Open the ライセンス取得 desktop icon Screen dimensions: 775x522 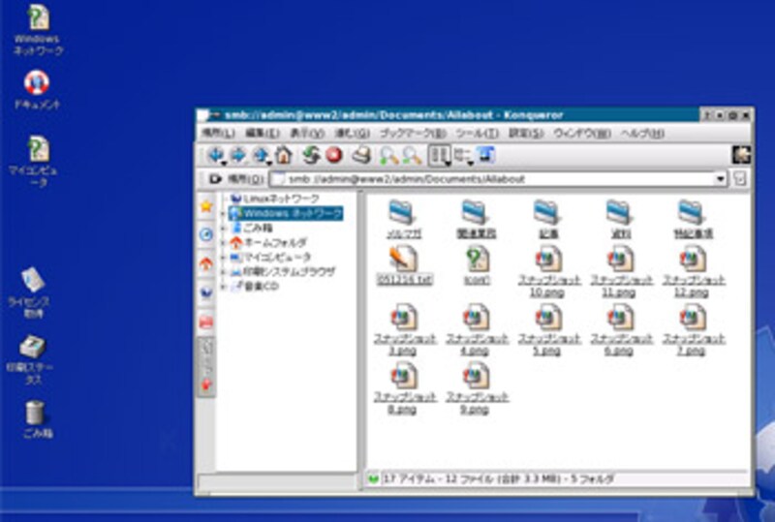coord(32,292)
